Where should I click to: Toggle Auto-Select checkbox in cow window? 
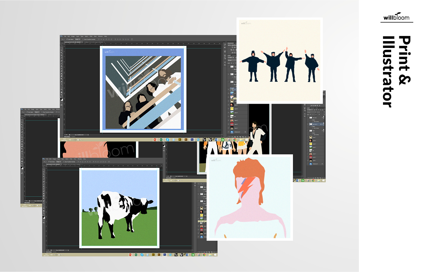click(x=49, y=162)
